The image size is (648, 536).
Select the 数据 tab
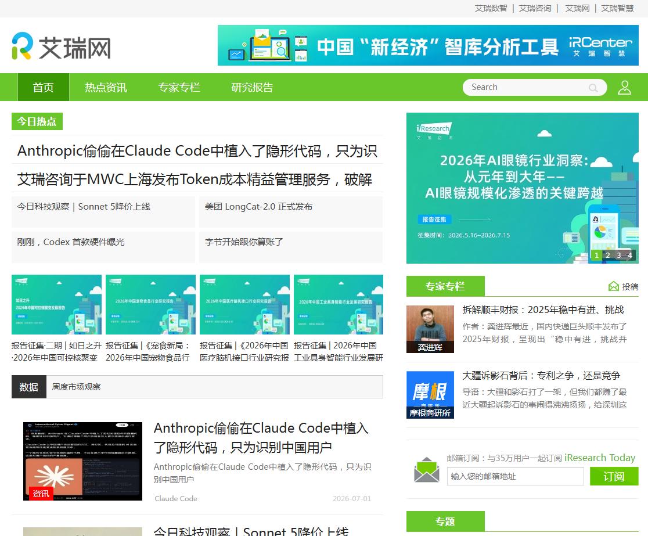[28, 387]
